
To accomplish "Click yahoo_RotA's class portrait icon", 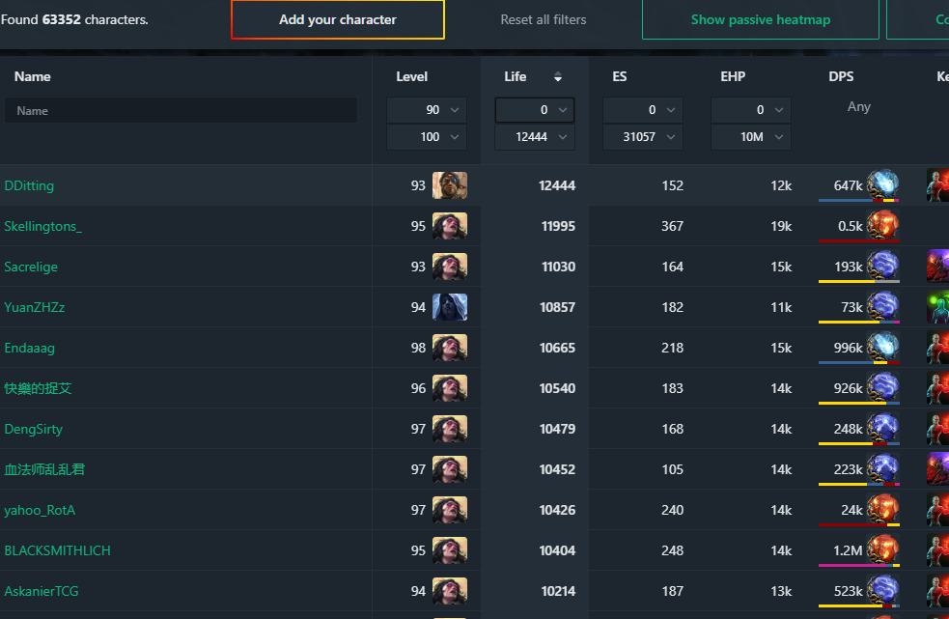I will [450, 510].
